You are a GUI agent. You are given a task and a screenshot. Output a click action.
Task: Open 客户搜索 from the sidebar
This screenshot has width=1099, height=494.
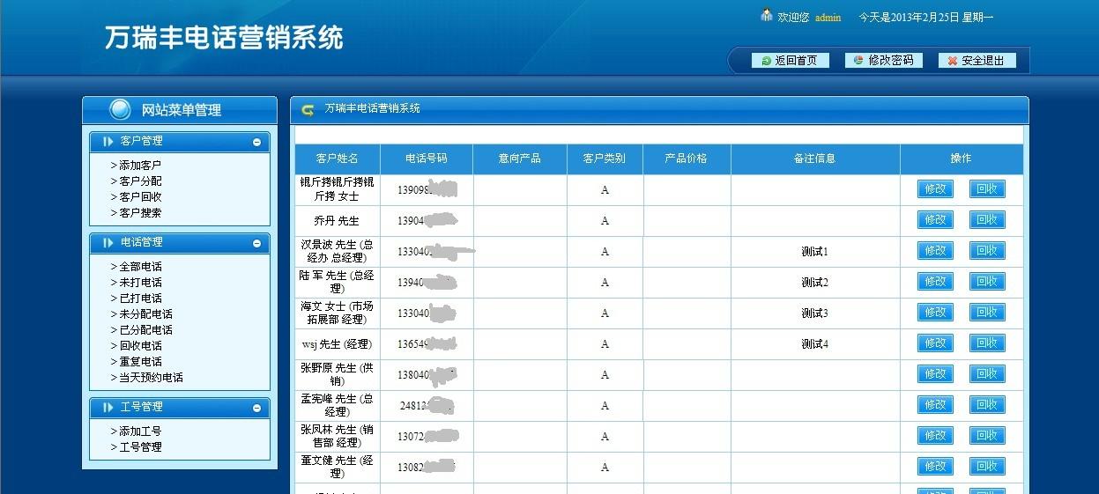(140, 213)
